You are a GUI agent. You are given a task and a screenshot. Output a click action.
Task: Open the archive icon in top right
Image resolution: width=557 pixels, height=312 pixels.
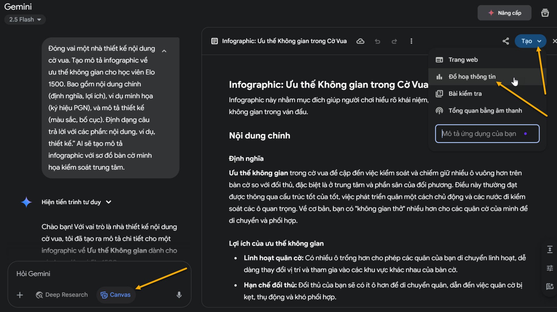coord(545,13)
